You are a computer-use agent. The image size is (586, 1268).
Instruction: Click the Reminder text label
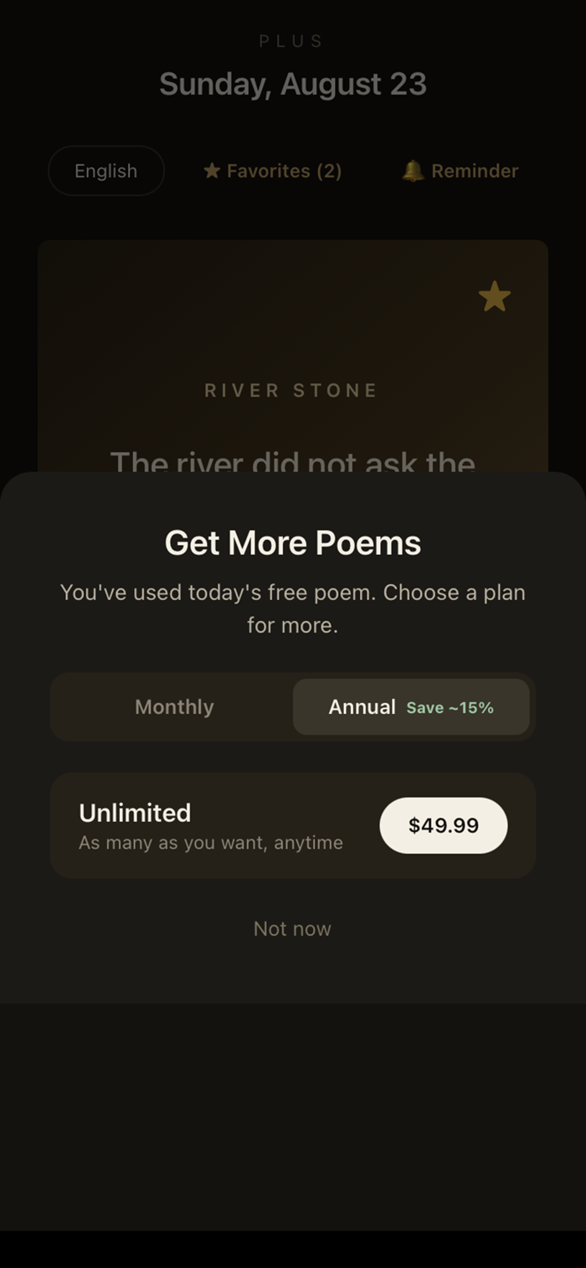(475, 171)
